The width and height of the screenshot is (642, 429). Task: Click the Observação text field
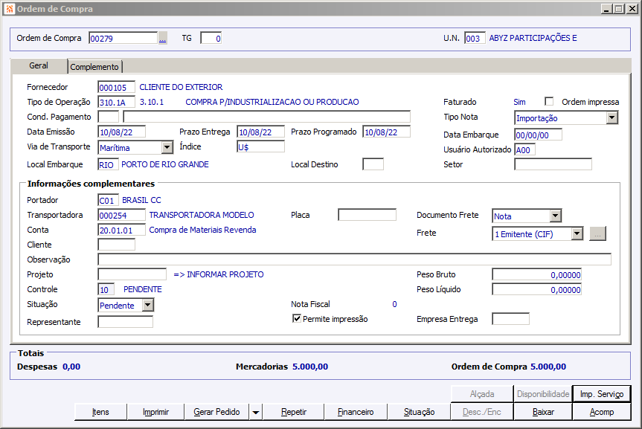354,259
